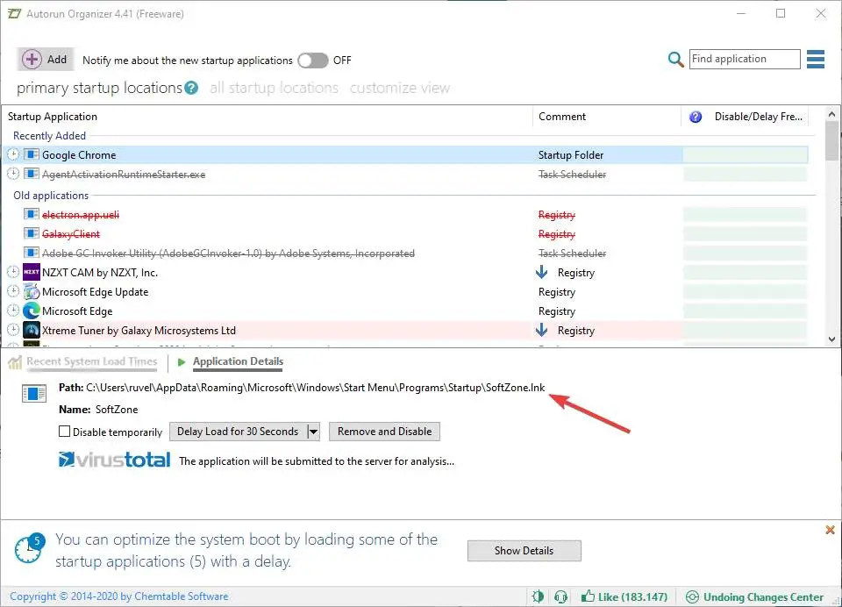Click the Adobe GC Invoker window icon

point(32,253)
